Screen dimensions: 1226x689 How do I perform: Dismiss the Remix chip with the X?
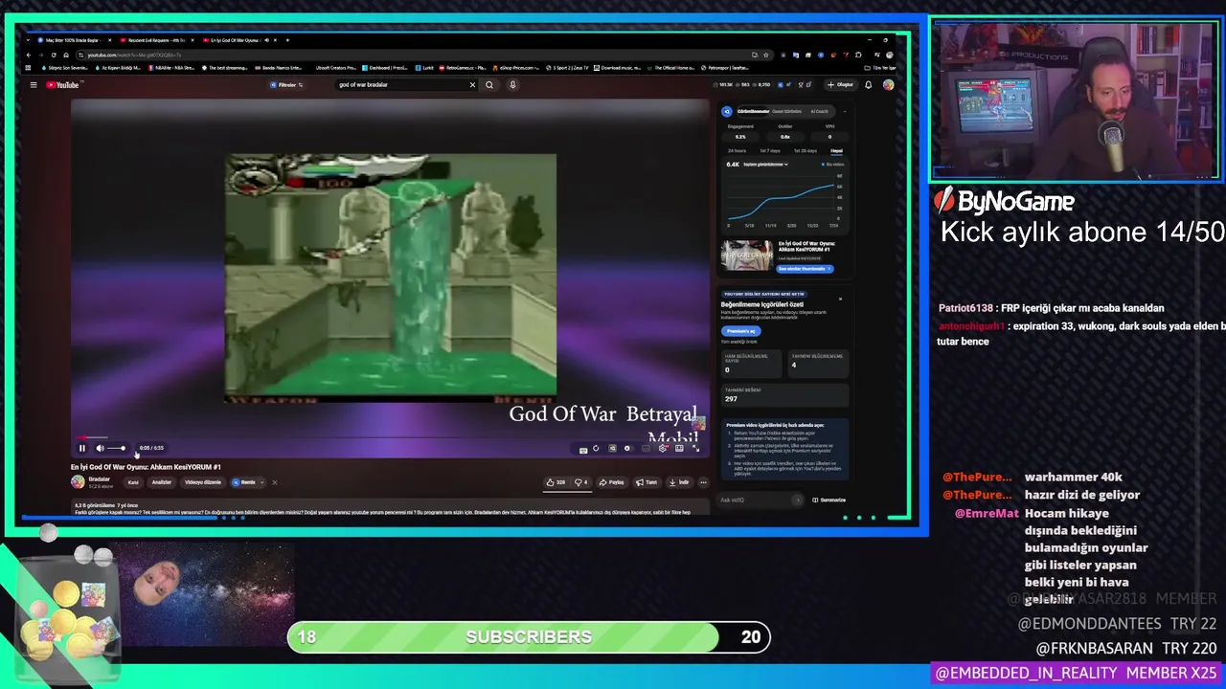274,482
